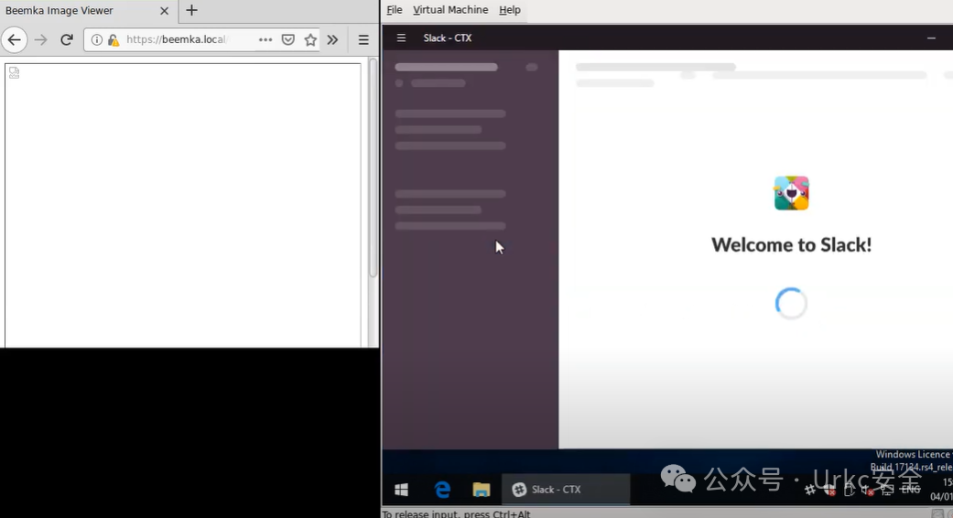Click the Firefox page vertical scrollbar

(374, 168)
